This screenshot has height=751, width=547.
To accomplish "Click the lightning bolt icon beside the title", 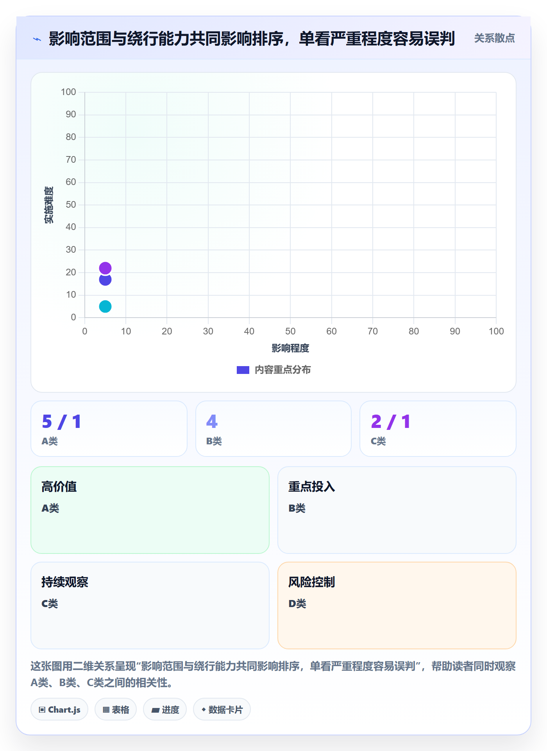I will point(37,39).
